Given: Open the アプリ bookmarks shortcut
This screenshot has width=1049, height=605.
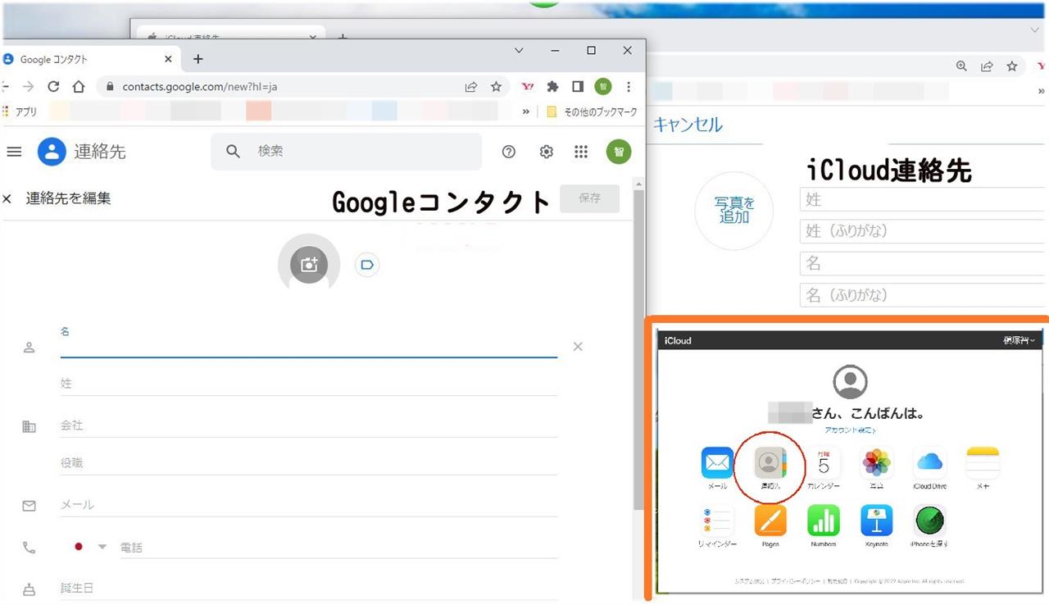Looking at the screenshot, I should click(20, 111).
